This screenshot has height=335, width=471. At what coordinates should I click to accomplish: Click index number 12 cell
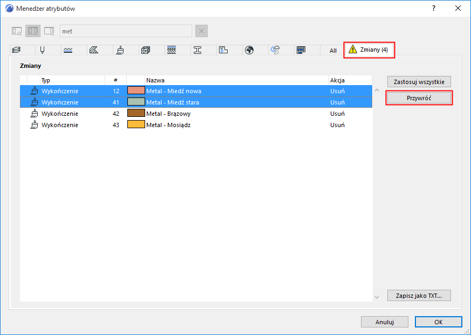[x=116, y=91]
